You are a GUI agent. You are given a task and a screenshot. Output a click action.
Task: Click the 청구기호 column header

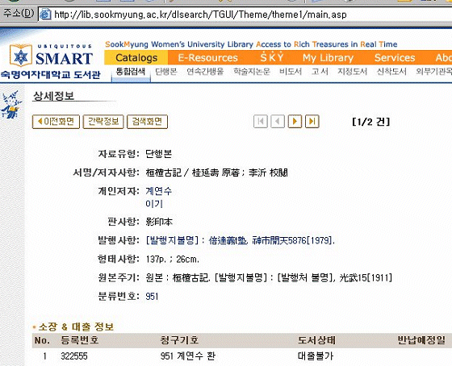(179, 340)
